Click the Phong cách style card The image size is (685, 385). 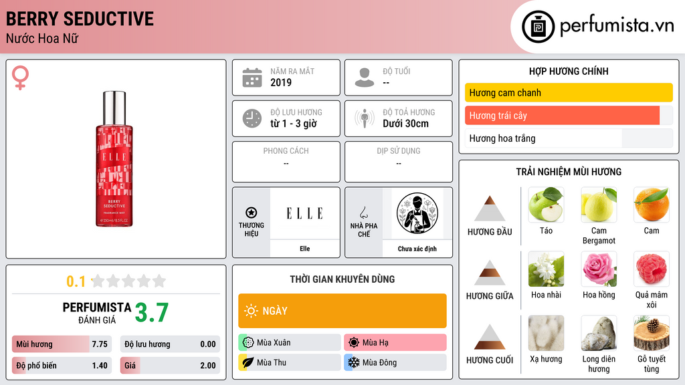point(286,162)
